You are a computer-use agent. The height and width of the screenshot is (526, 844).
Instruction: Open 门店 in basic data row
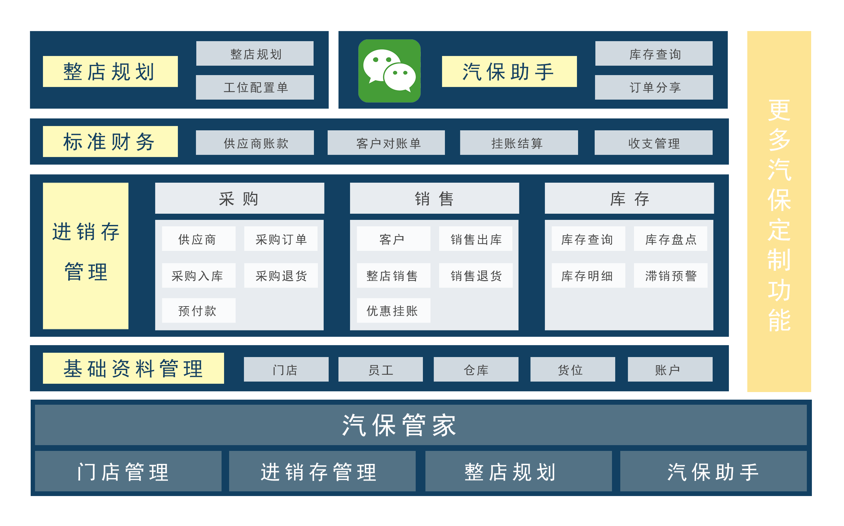(286, 369)
